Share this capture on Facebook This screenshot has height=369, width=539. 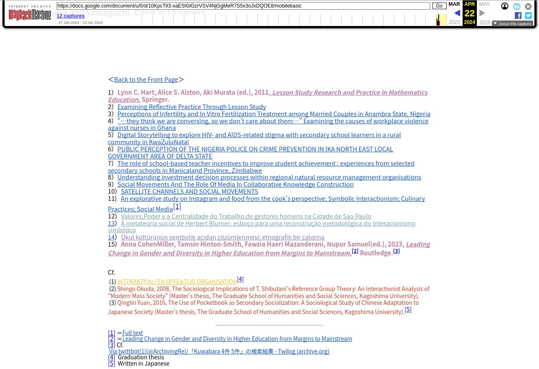click(x=518, y=16)
